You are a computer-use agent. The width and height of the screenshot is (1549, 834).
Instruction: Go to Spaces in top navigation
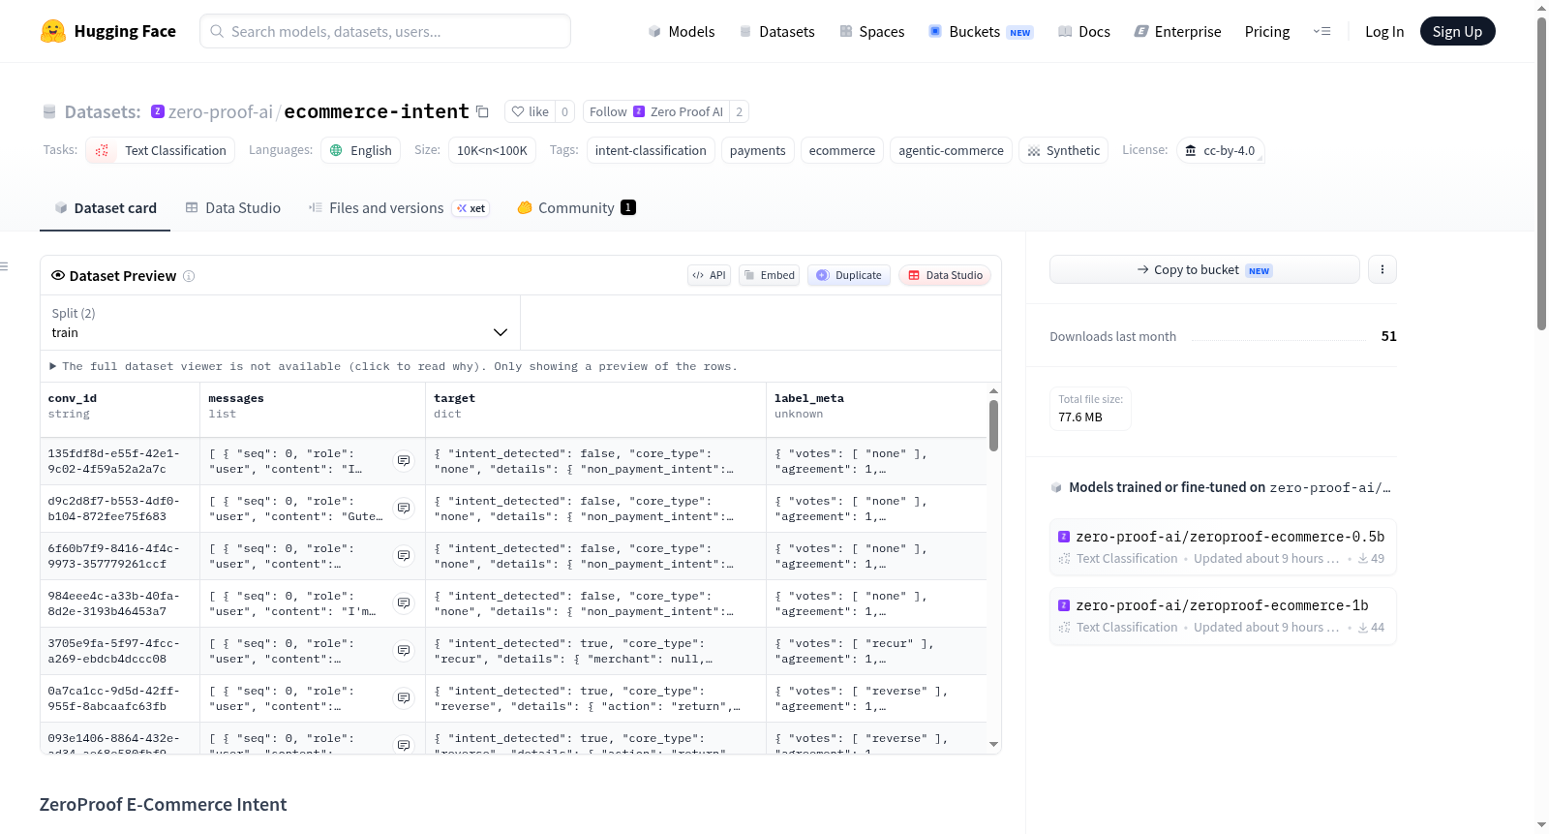pyautogui.click(x=872, y=32)
